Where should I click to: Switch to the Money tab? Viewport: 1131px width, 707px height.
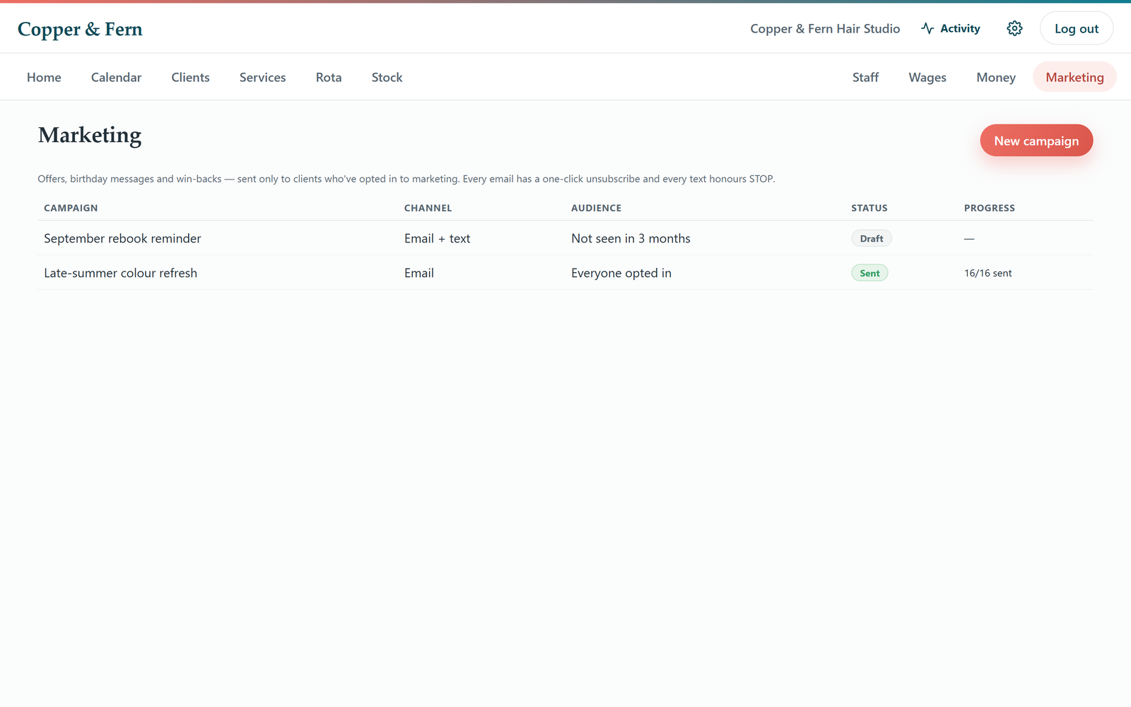point(996,77)
